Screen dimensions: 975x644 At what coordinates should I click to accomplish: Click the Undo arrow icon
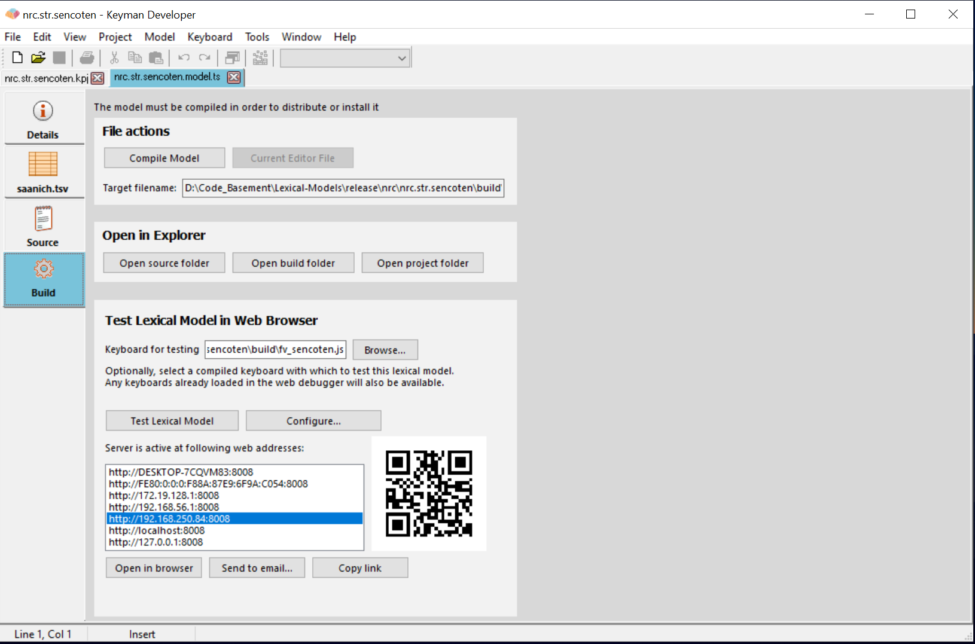[x=184, y=57]
